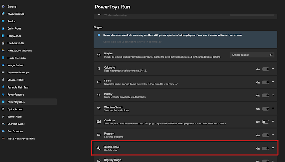Click the OneNote plugin icon
285x162 pixels.
99,122
